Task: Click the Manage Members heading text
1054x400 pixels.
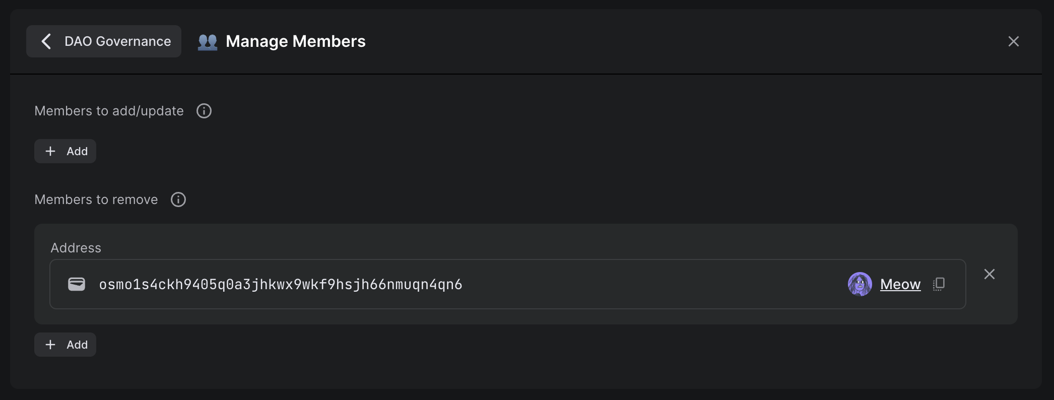Action: 295,41
